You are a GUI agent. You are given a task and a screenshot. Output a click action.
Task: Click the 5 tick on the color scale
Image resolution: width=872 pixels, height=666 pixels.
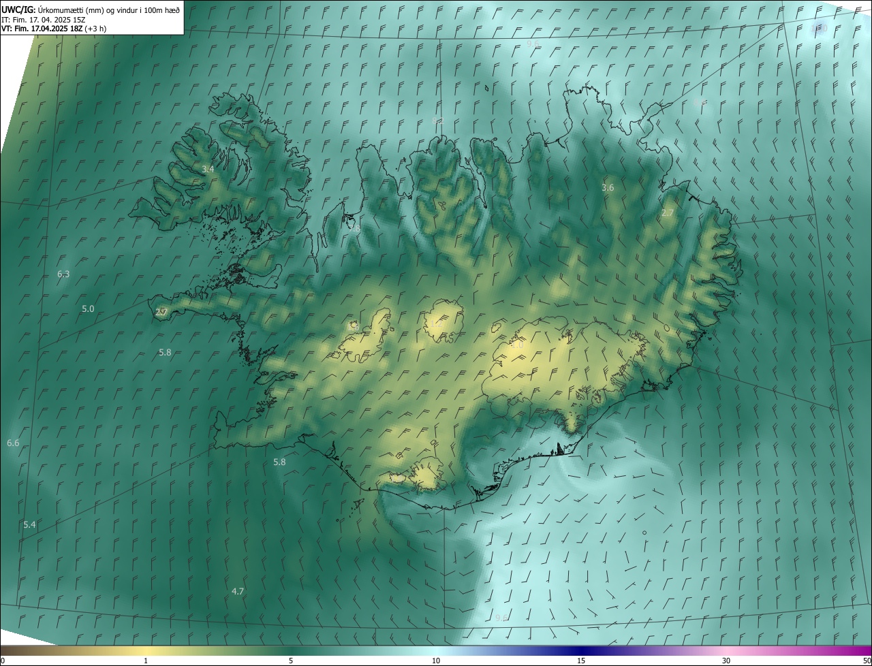pyautogui.click(x=291, y=661)
